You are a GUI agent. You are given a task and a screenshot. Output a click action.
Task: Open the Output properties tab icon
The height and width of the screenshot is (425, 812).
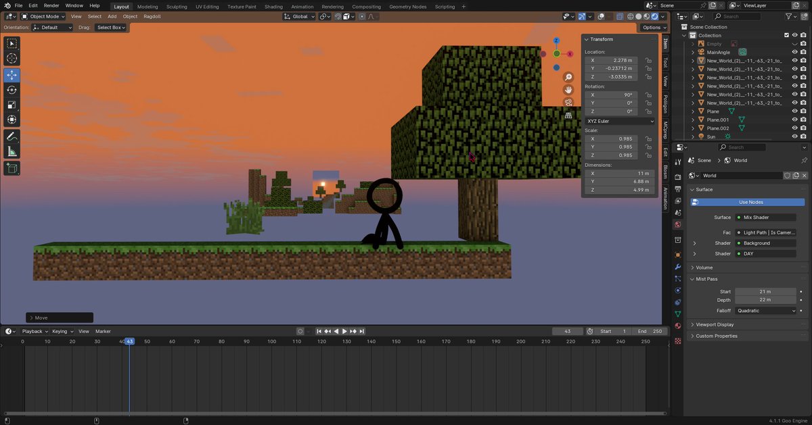pyautogui.click(x=678, y=189)
